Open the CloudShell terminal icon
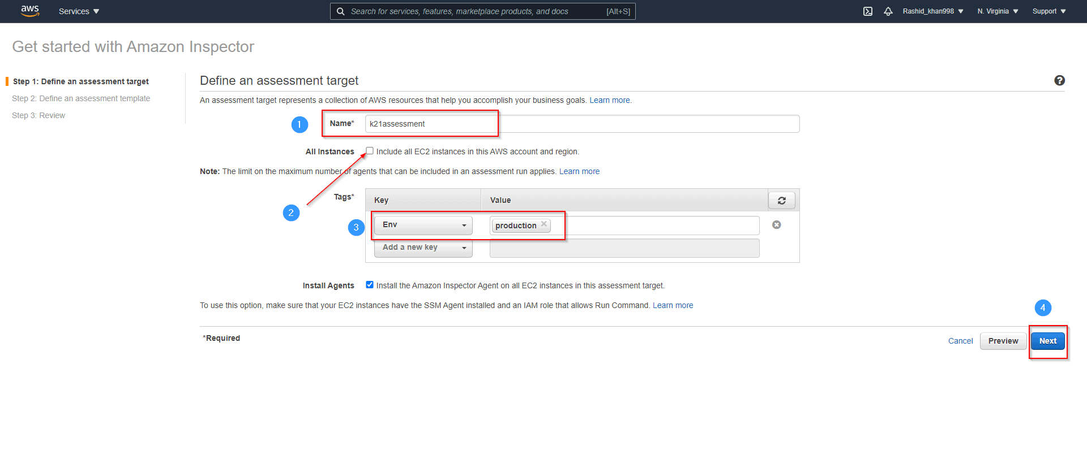 pyautogui.click(x=868, y=11)
